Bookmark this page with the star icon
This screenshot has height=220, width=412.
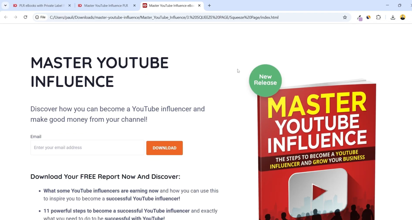(x=345, y=17)
